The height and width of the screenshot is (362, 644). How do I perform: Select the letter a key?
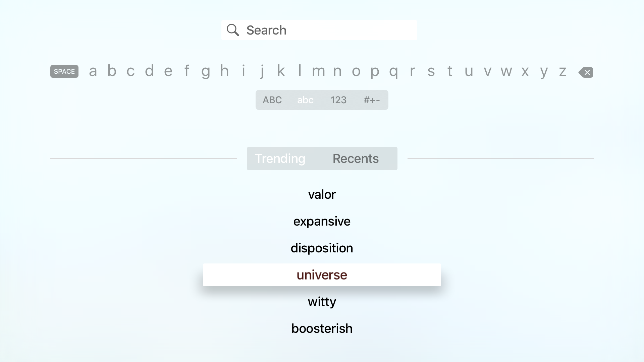pyautogui.click(x=93, y=71)
